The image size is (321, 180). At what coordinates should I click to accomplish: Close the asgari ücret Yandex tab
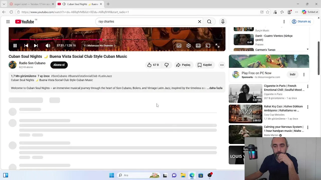(x=53, y=4)
